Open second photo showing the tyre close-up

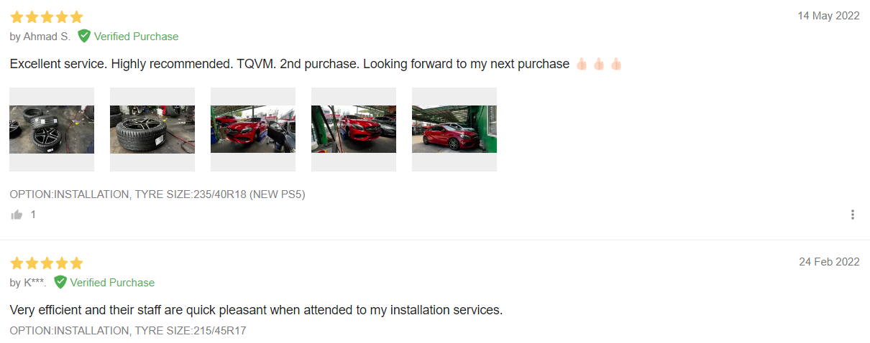pos(152,129)
